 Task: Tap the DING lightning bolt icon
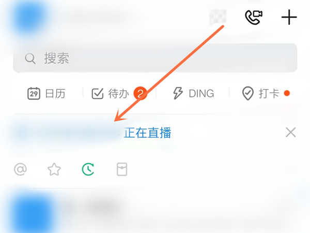click(178, 93)
